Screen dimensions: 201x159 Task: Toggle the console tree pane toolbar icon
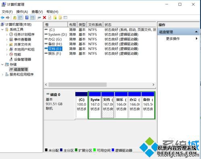21,18
